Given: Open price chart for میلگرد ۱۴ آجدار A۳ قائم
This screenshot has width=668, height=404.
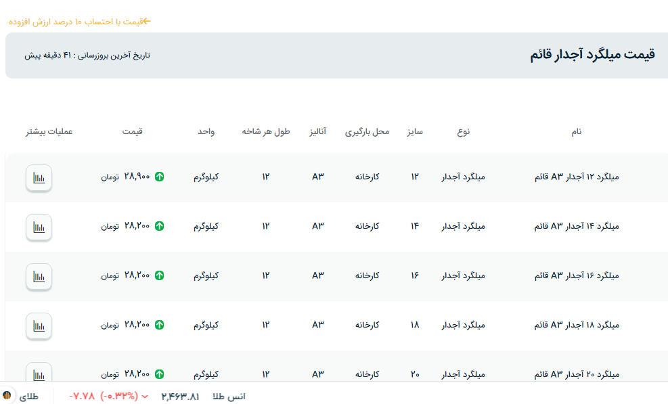Looking at the screenshot, I should point(39,227).
